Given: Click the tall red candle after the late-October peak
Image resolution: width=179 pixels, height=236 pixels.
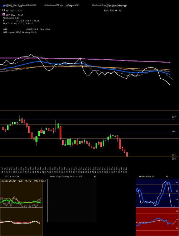Looking at the screenshot, I should pos(61,132).
